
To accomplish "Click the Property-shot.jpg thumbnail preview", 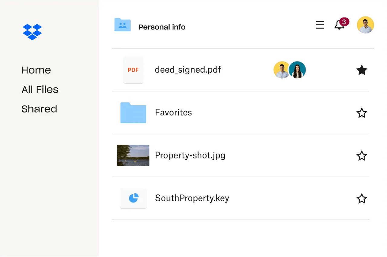I will click(133, 155).
